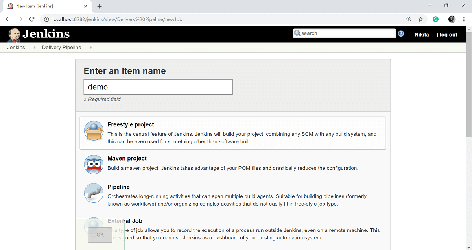Click the Jenkins search box
This screenshot has width=472, height=250.
click(x=344, y=33)
